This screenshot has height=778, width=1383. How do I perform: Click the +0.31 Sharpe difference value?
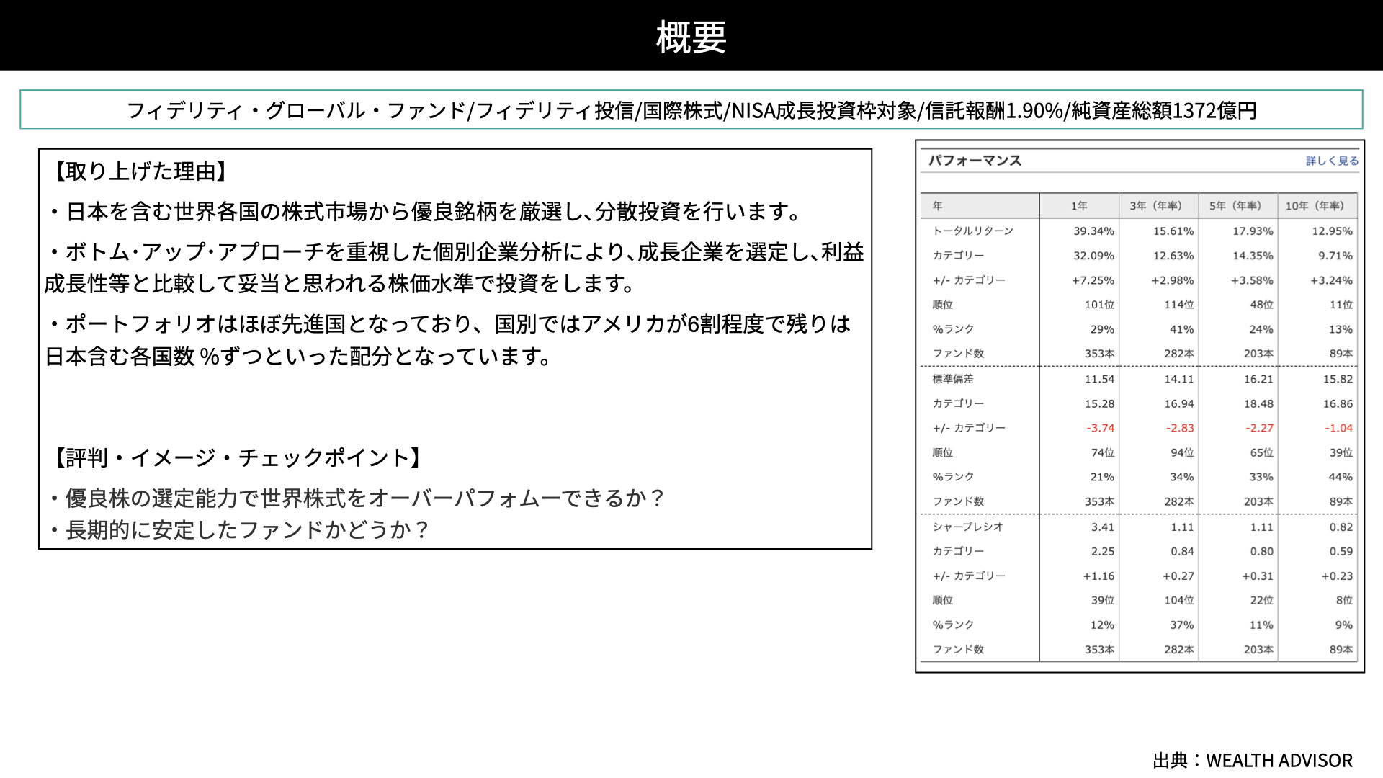(x=1258, y=576)
